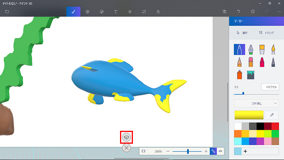Select the fill bucket tool
Viewport: 284px width, 160px height.
click(x=250, y=75)
